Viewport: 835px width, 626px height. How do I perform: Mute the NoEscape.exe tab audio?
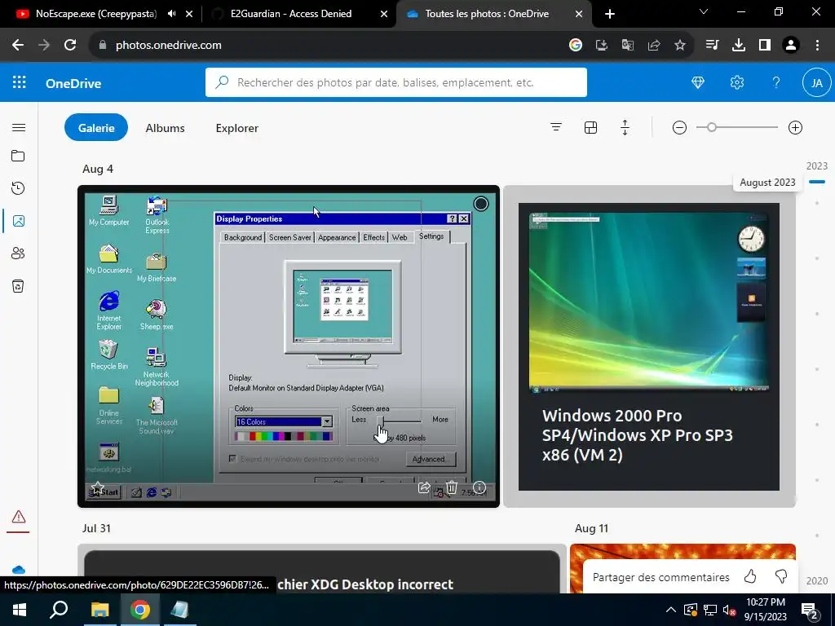[x=171, y=14]
